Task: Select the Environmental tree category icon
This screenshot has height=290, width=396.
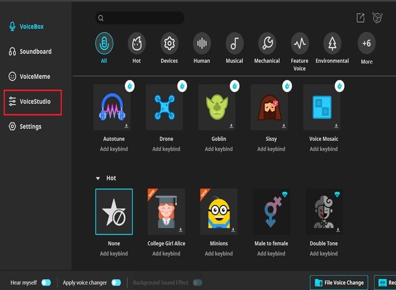Action: coord(332,43)
